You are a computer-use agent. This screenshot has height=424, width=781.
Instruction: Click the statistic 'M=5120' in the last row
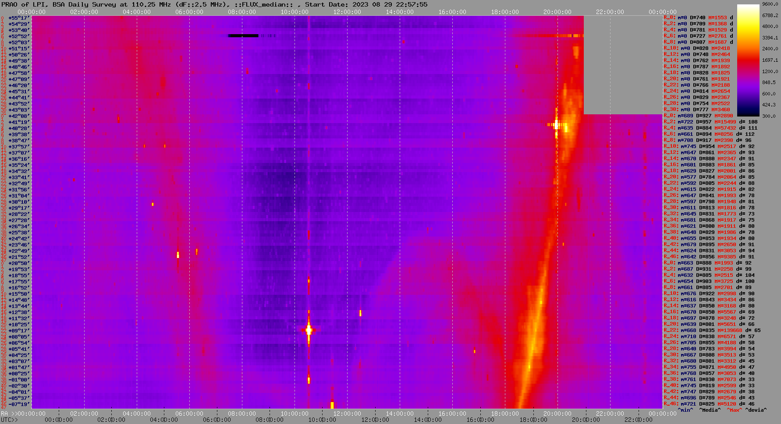point(727,404)
